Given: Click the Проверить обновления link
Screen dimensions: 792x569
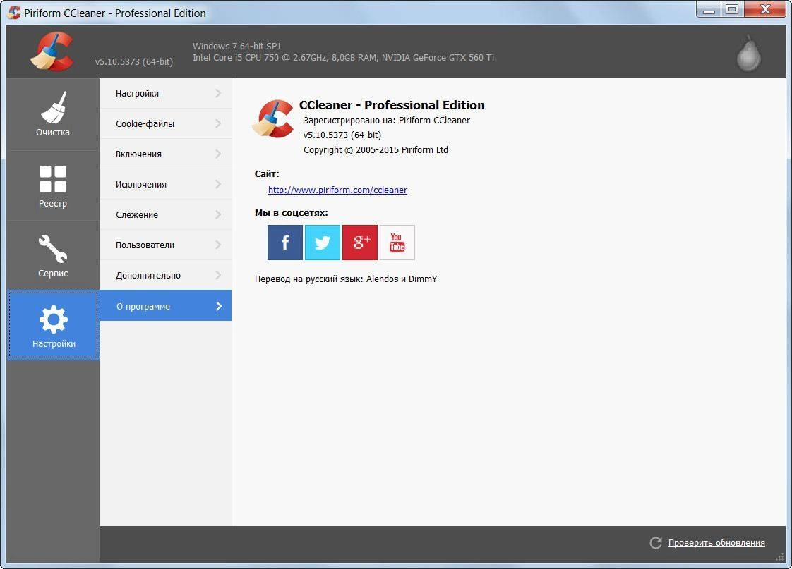Looking at the screenshot, I should [716, 543].
